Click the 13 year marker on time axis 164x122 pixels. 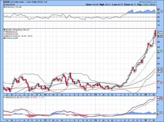tap(45, 95)
